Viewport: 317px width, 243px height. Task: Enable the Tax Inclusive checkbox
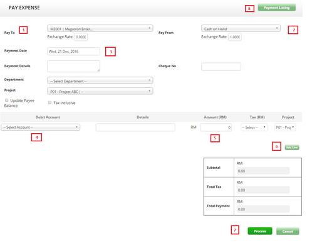point(49,102)
